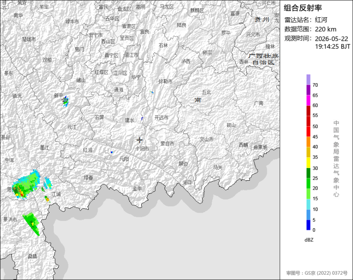Click the 中国气象局雷达气象中心 vertical text

336,159
